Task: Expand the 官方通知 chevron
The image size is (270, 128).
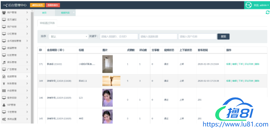Action: 27,20
